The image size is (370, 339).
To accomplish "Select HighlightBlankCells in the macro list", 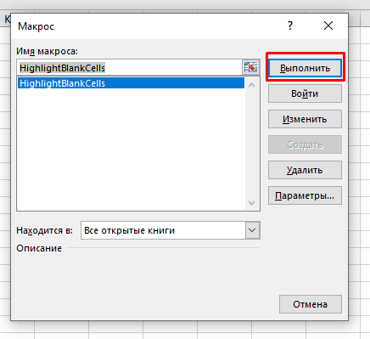I will pos(131,83).
